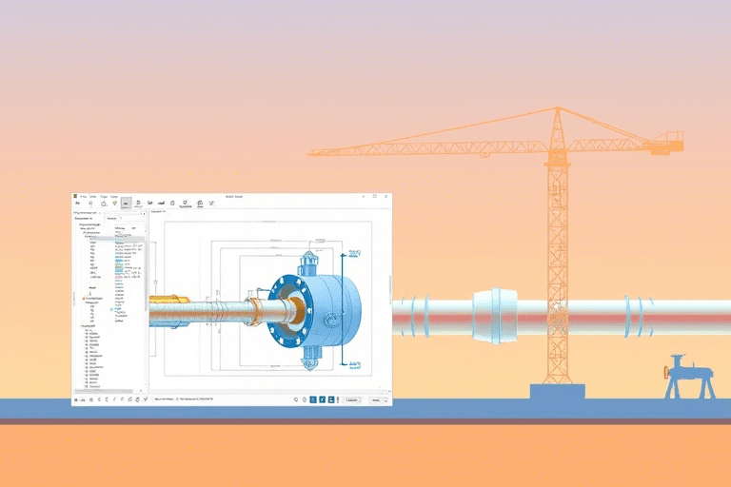This screenshot has width=731, height=487.
Task: Toggle the first blue-highlighted status bar button
Action: (x=313, y=399)
